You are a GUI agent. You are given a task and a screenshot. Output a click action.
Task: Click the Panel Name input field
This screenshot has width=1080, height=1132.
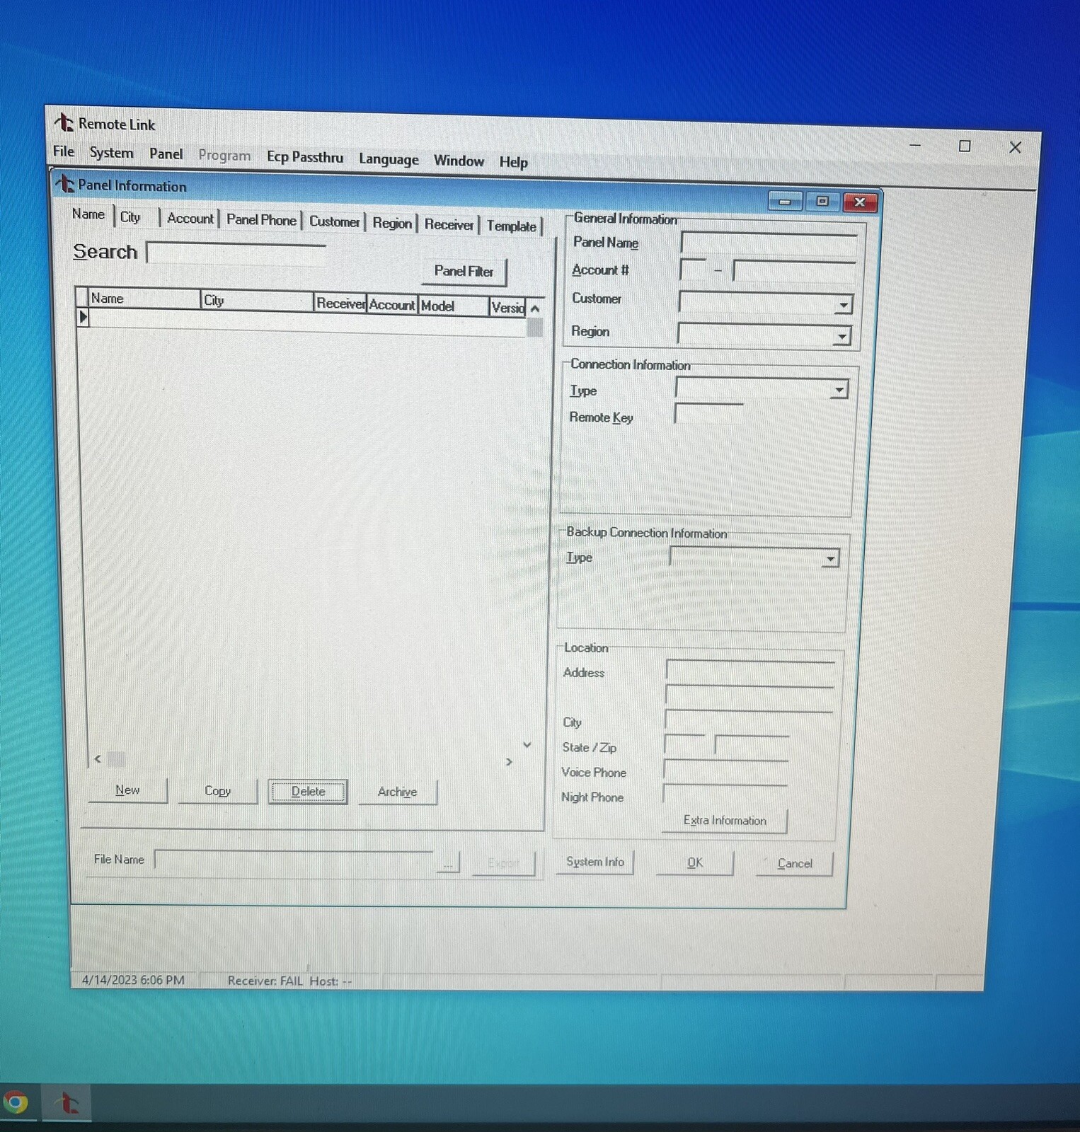[769, 243]
